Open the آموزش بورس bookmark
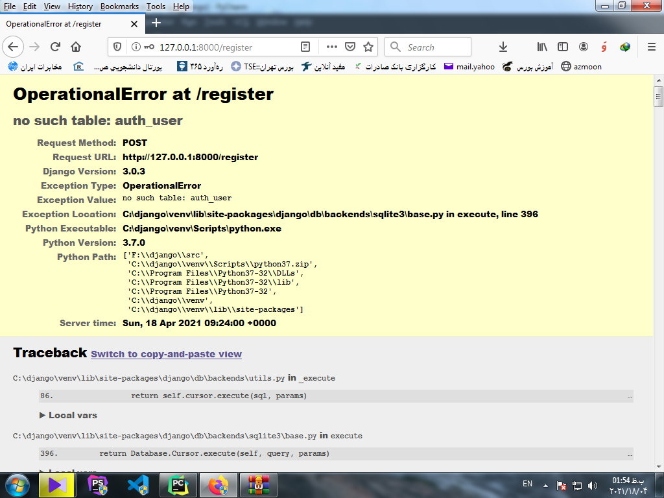The width and height of the screenshot is (664, 498). (528, 67)
